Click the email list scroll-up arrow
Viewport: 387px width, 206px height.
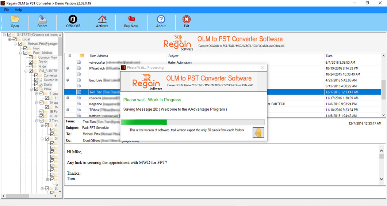click(384, 56)
